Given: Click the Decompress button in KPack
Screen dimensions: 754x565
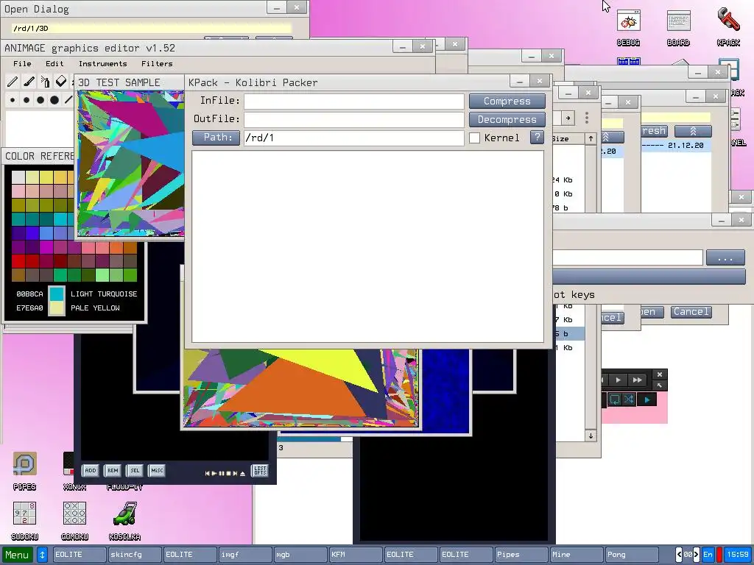Looking at the screenshot, I should (x=507, y=120).
